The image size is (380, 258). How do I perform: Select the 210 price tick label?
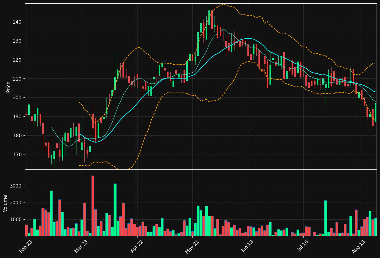(x=17, y=79)
